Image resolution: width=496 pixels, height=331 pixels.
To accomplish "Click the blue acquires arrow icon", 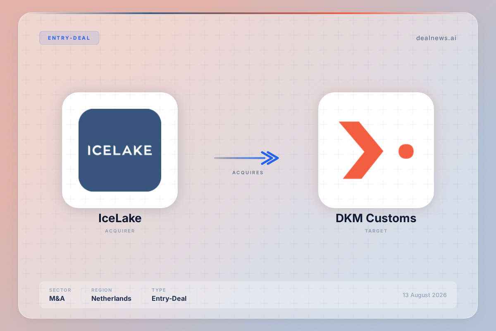I will pos(247,158).
